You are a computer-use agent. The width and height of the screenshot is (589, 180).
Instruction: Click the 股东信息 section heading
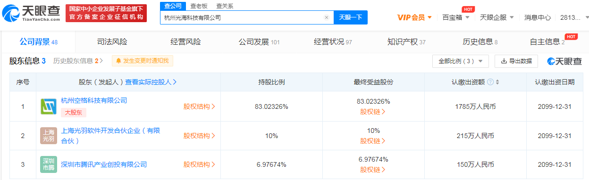(x=27, y=61)
